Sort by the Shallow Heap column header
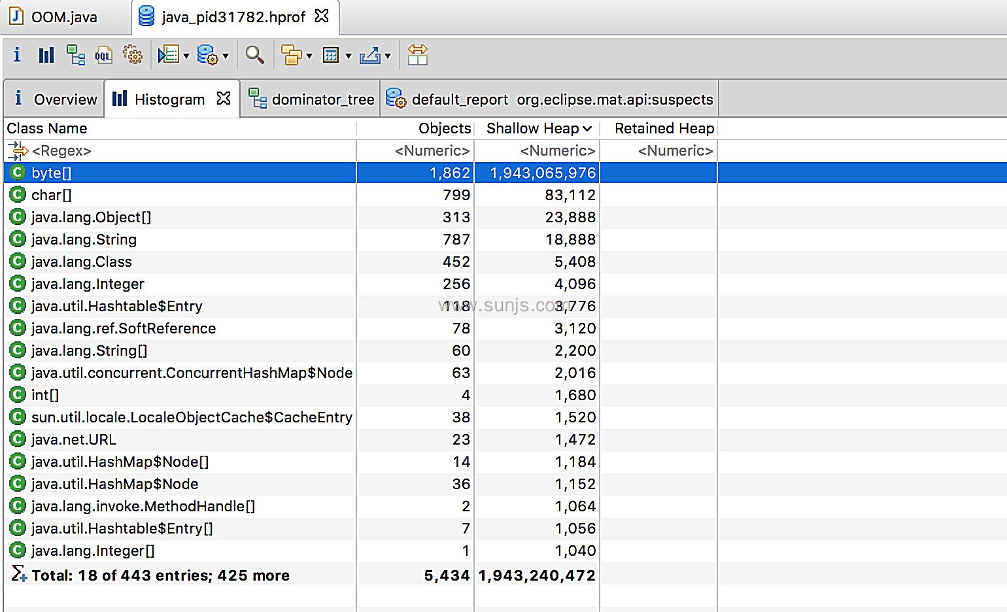Image resolution: width=1007 pixels, height=612 pixels. click(x=537, y=128)
